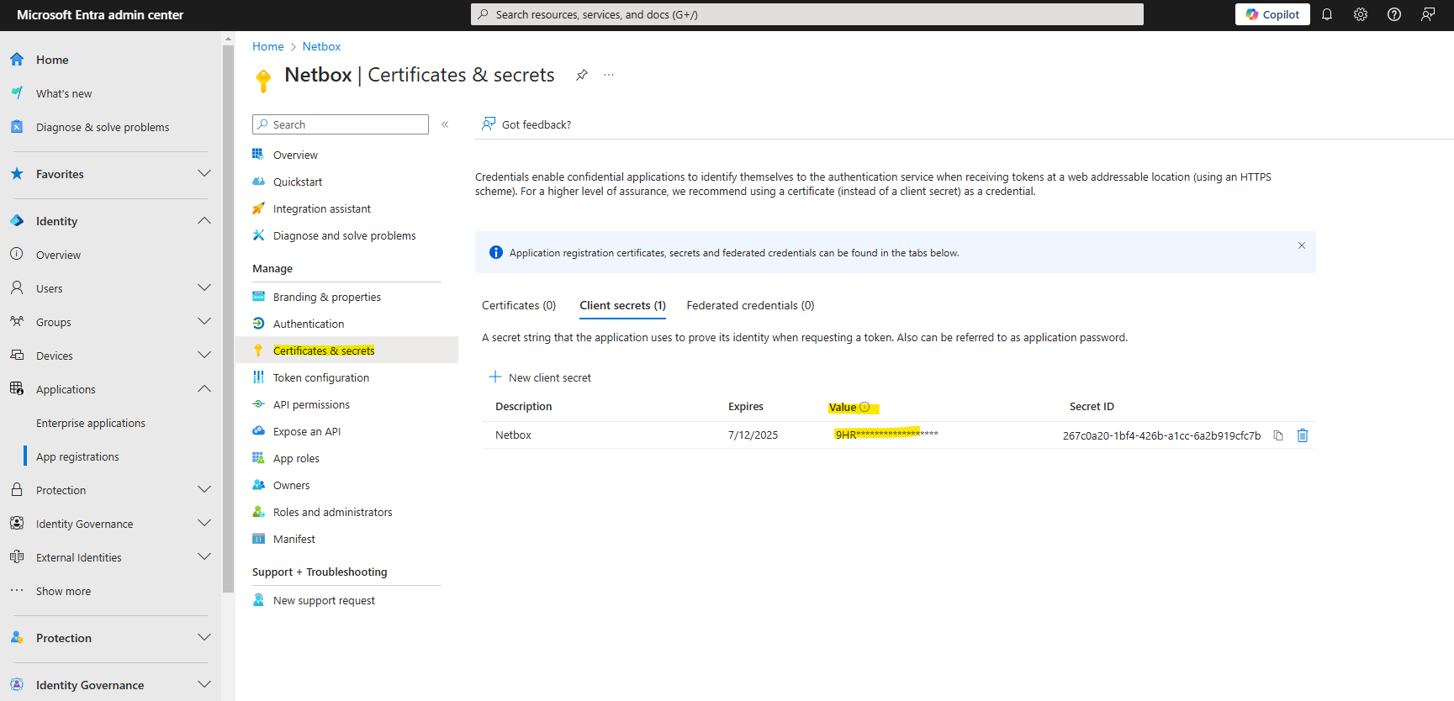Open Token configuration
Image resolution: width=1454 pixels, height=701 pixels.
click(320, 377)
